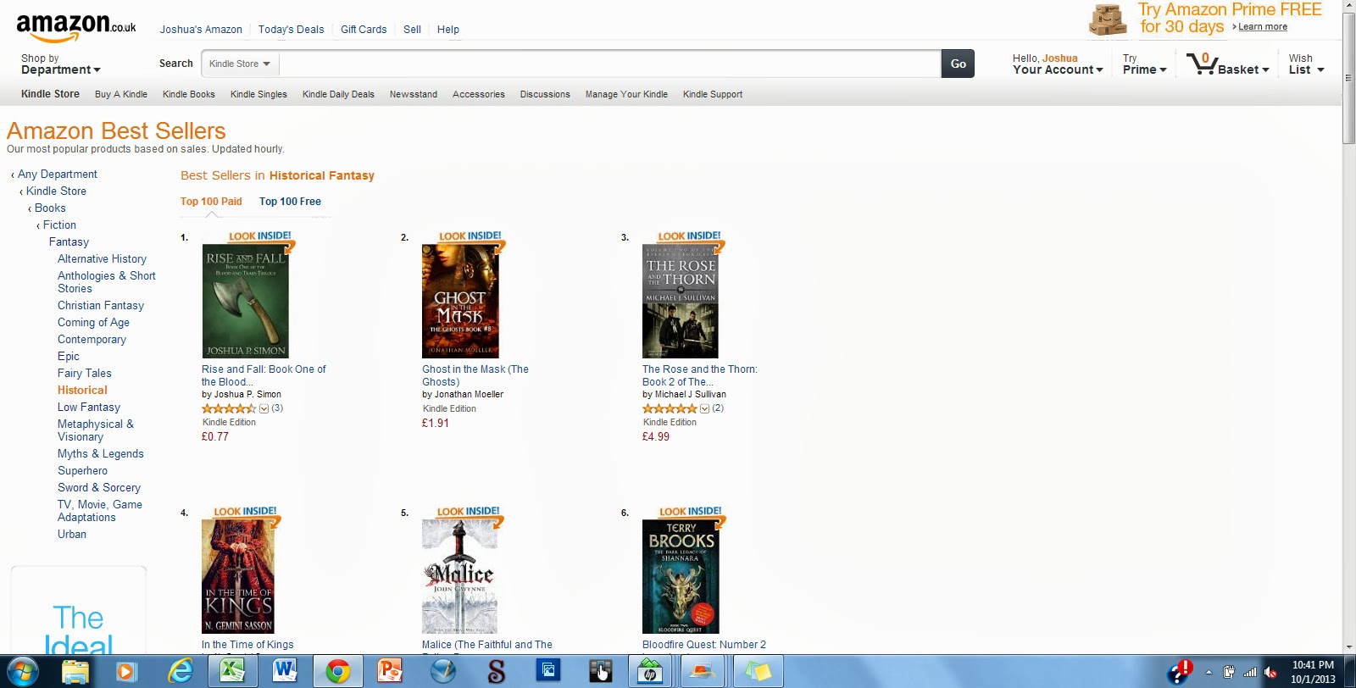Click the Go search button

[x=958, y=64]
